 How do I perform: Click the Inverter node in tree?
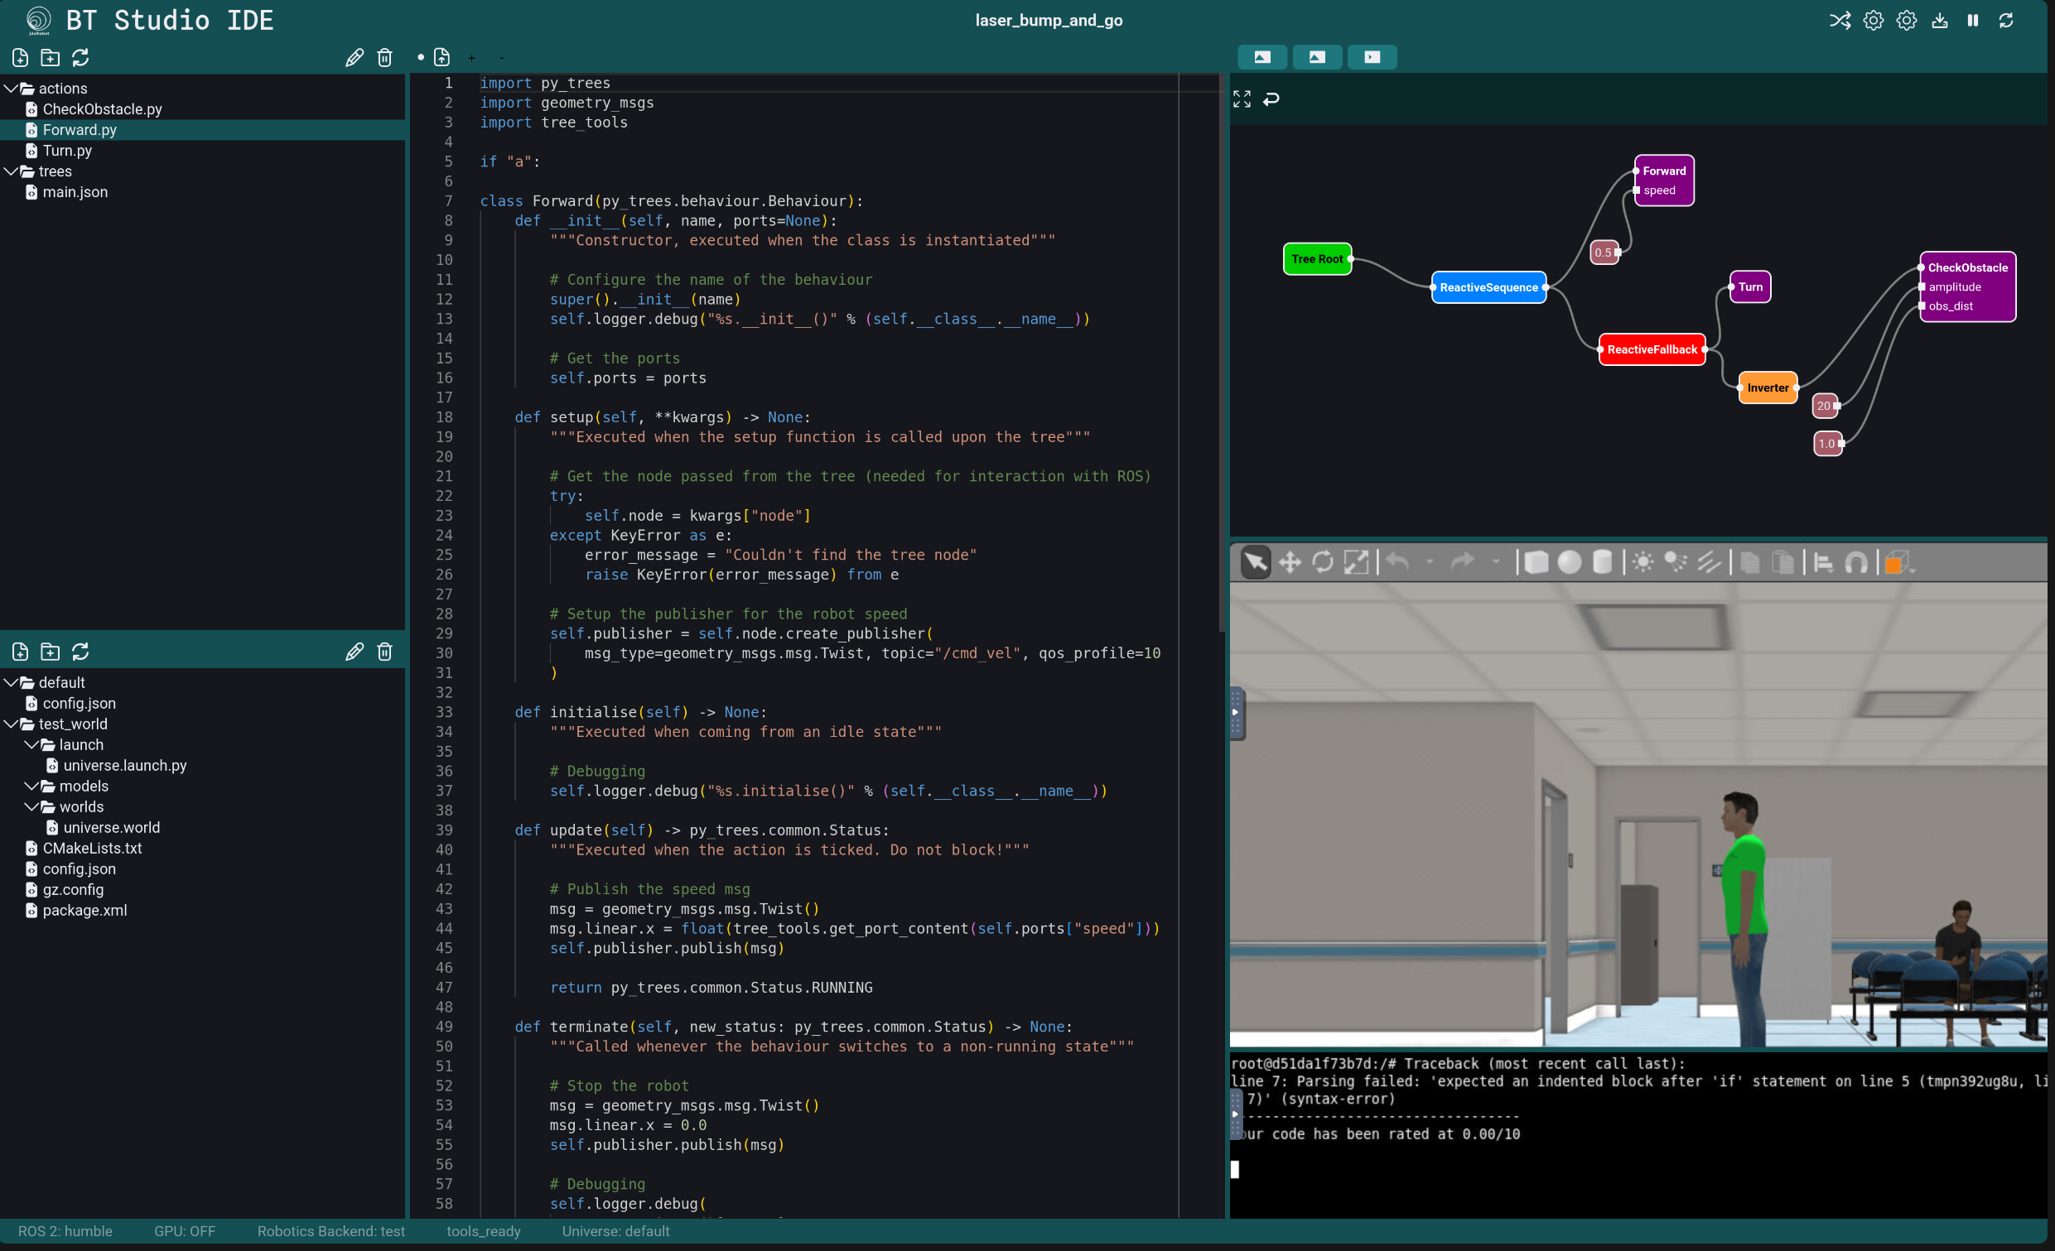click(x=1767, y=387)
